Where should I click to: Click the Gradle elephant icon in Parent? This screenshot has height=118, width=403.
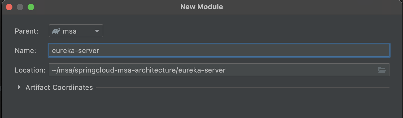click(56, 31)
